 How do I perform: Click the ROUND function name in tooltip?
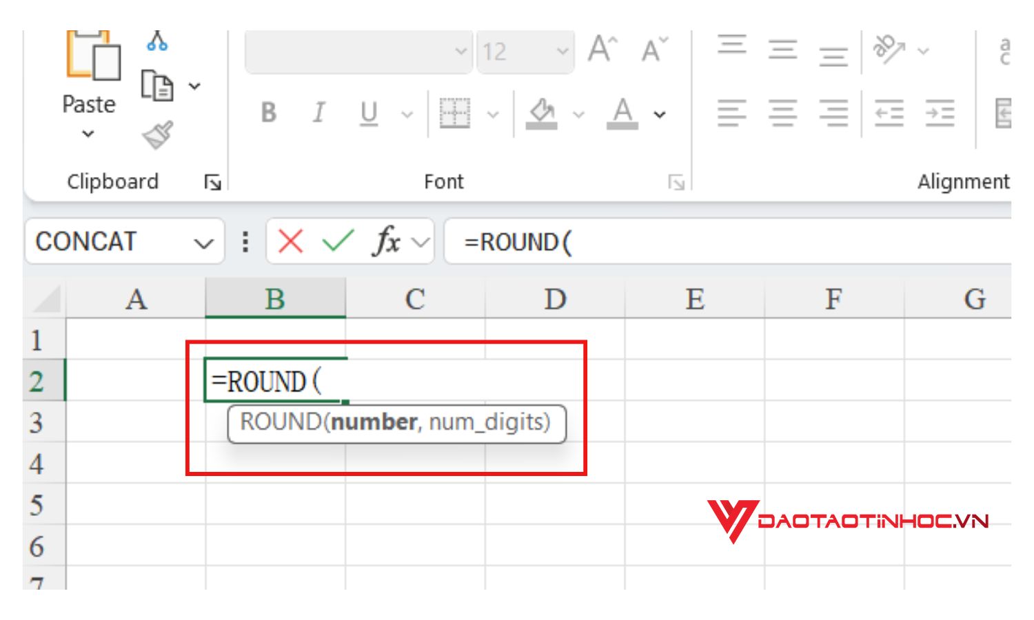tap(281, 422)
